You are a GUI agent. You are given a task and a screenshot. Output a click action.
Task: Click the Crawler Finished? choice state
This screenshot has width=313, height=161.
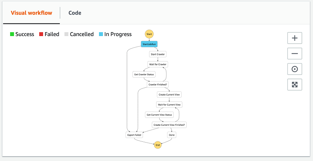(158, 84)
